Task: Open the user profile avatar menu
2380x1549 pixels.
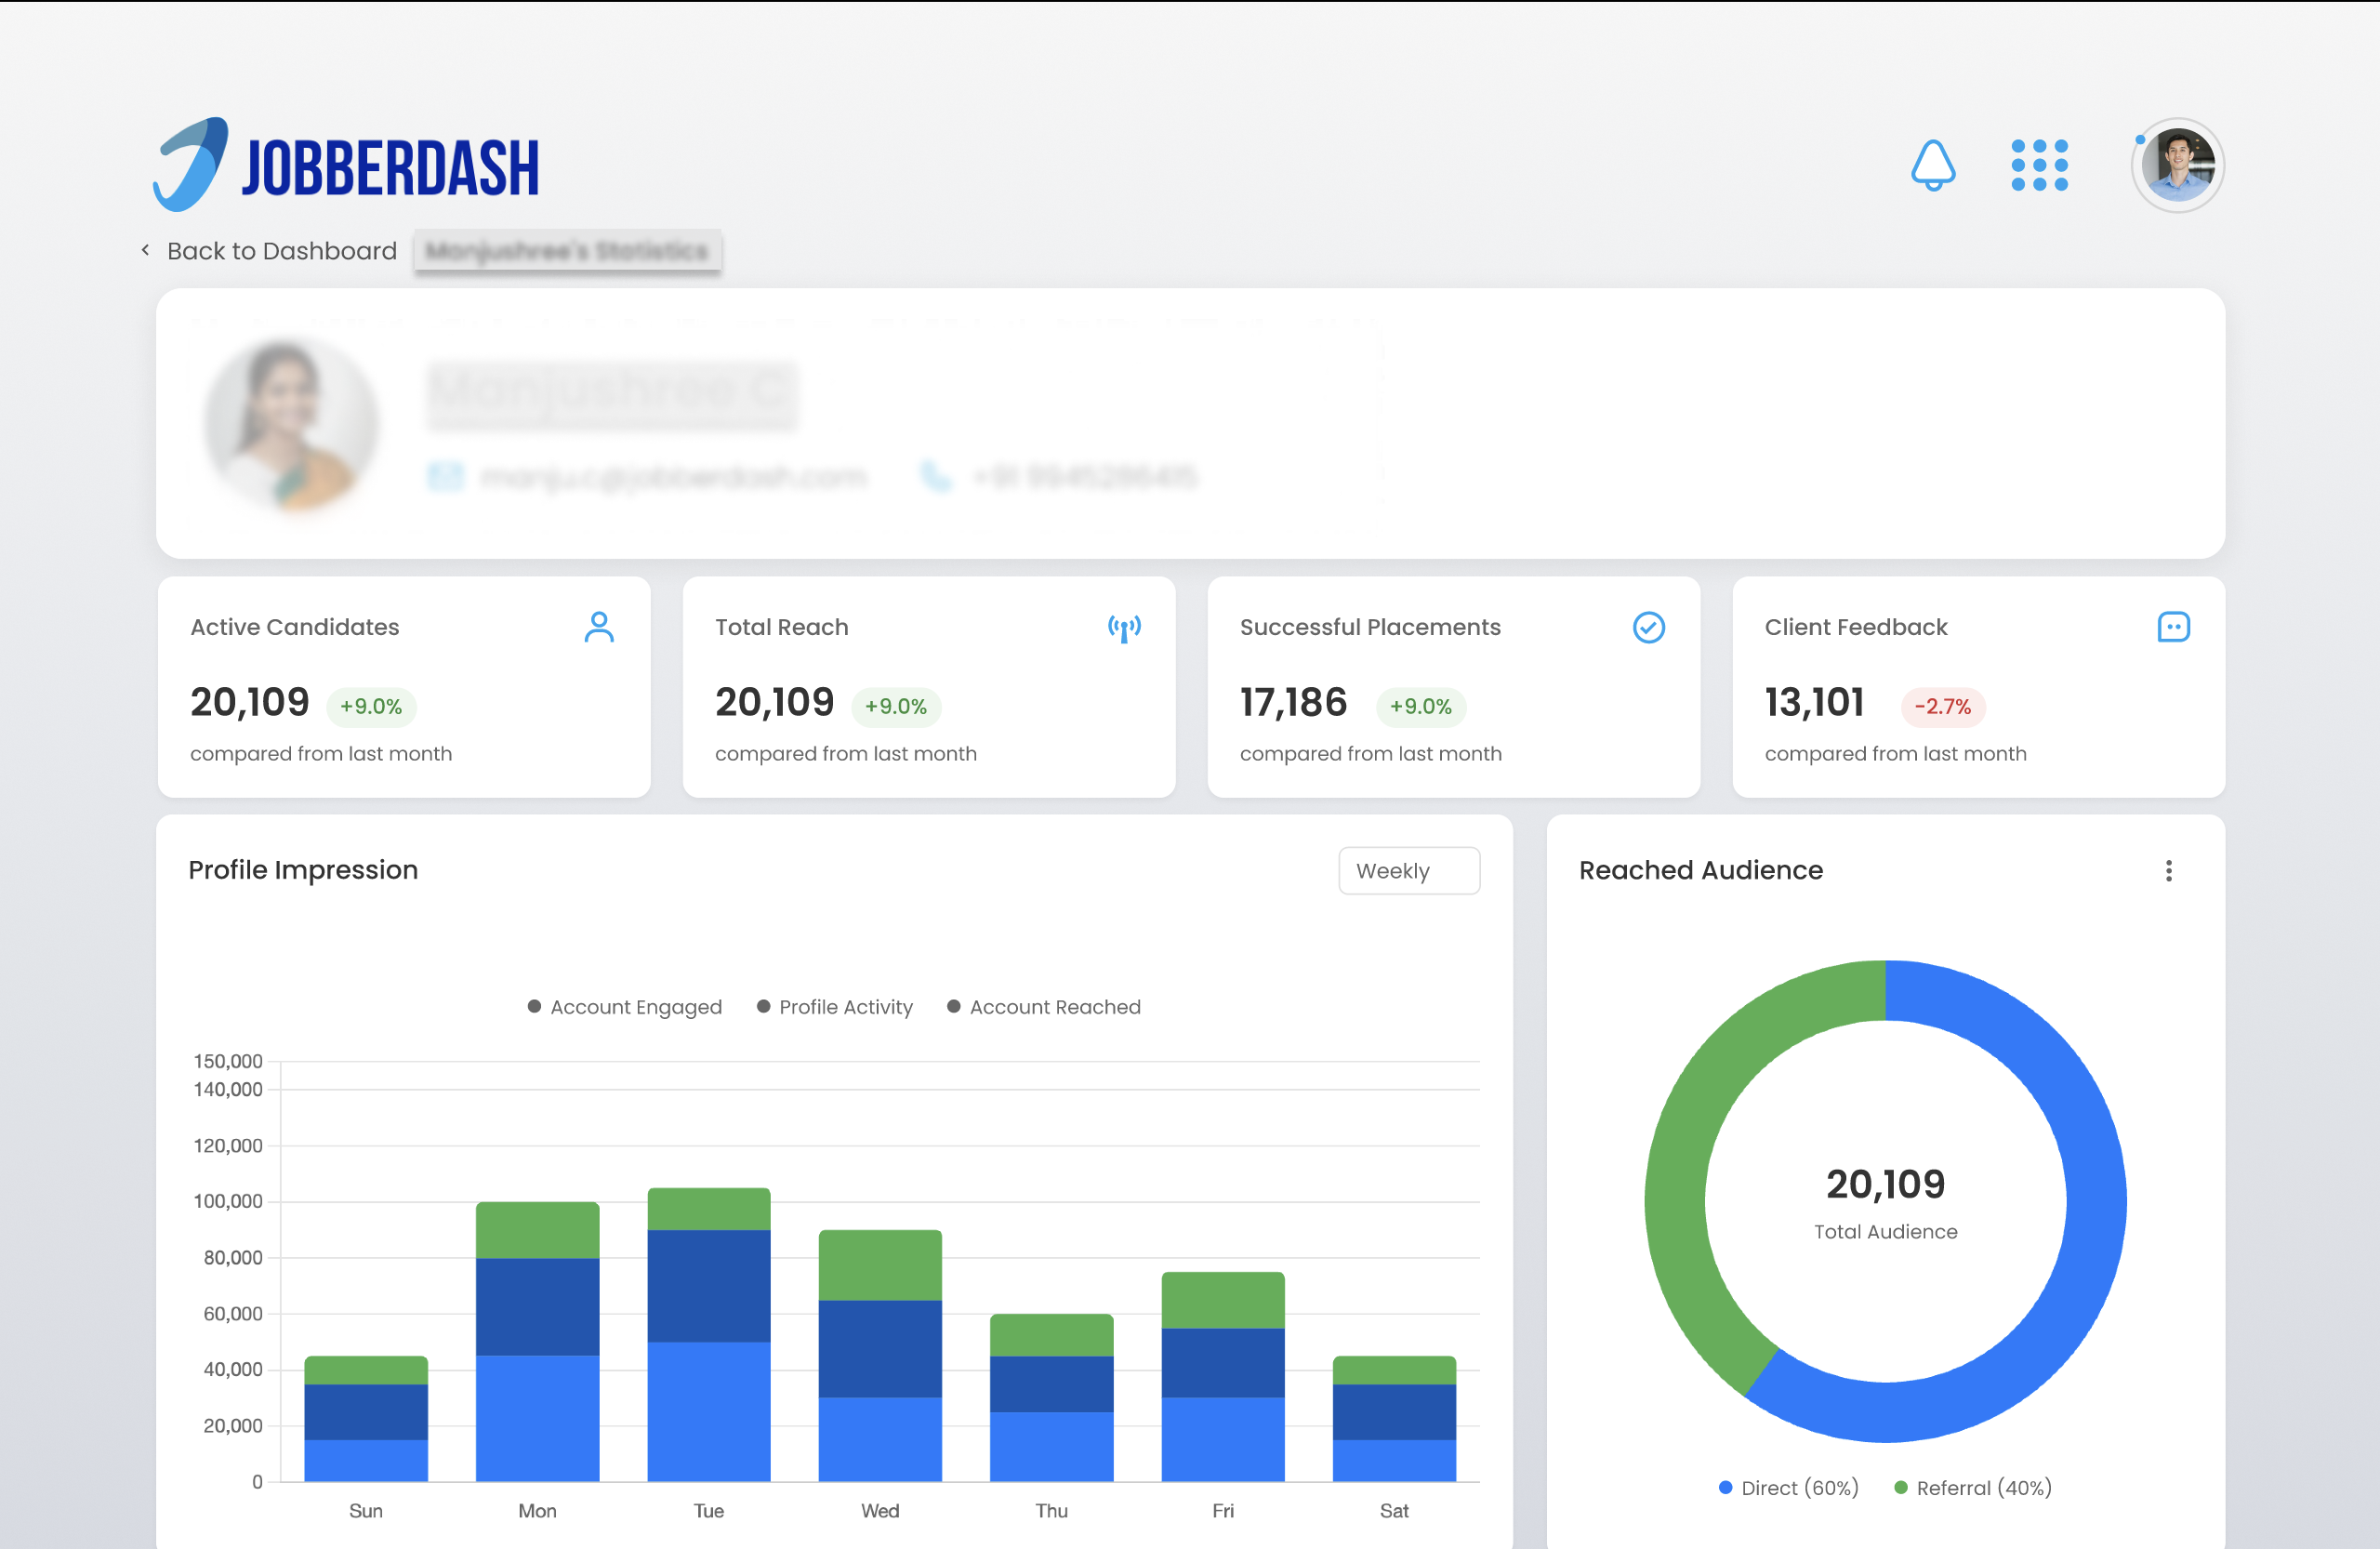Action: pyautogui.click(x=2178, y=165)
